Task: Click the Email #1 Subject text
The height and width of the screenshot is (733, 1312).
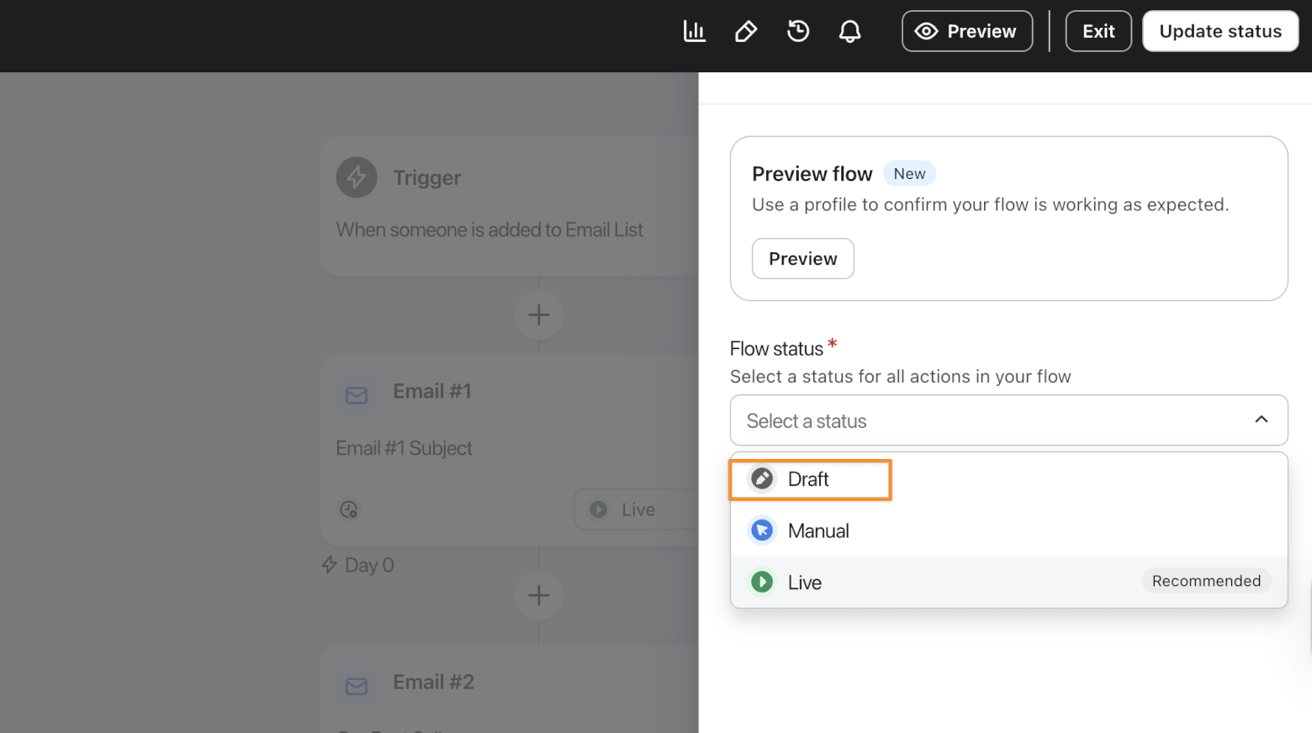Action: pyautogui.click(x=404, y=448)
